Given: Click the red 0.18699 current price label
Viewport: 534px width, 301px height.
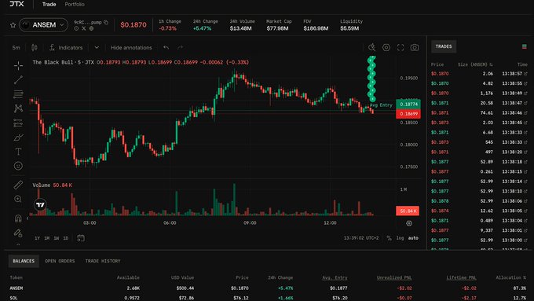Looking at the screenshot, I should click(408, 114).
